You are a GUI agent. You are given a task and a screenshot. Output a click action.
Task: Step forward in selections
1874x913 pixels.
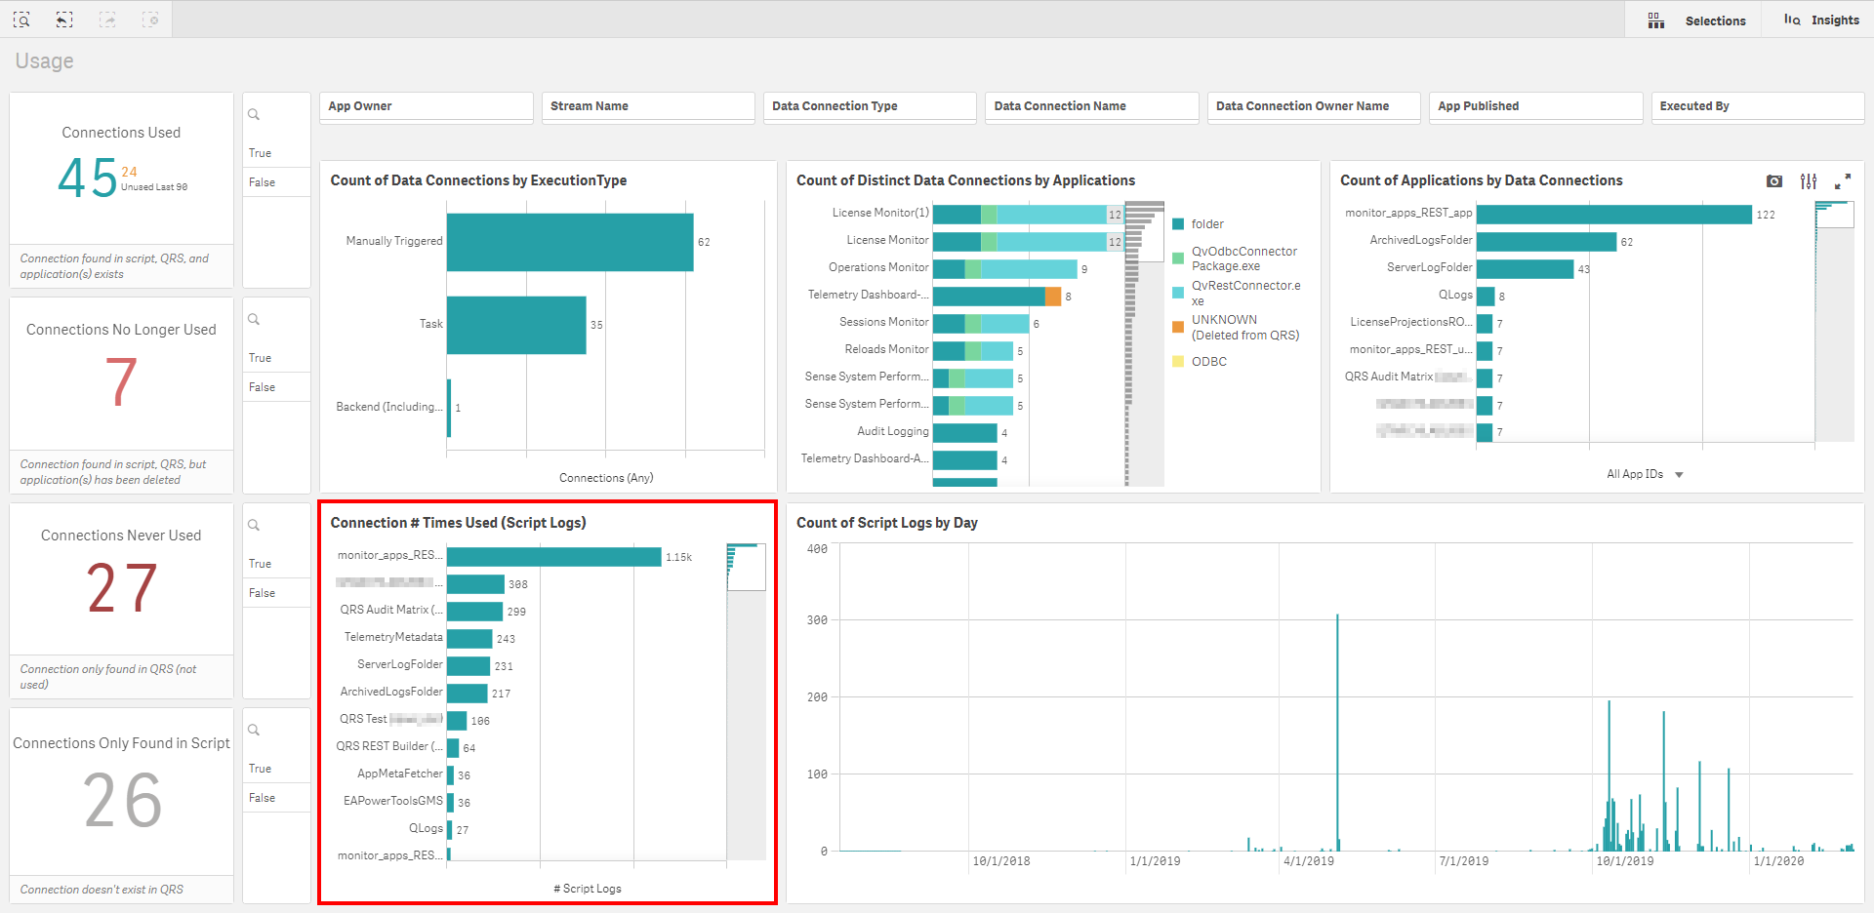point(107,20)
